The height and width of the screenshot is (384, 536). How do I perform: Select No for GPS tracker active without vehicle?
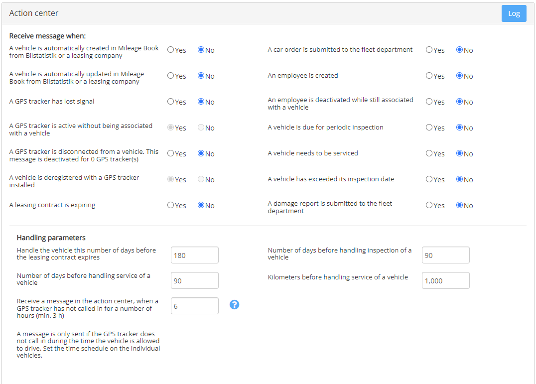pyautogui.click(x=201, y=128)
